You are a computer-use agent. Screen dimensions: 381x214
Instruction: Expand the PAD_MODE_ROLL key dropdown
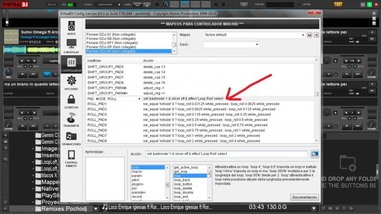[139, 99]
